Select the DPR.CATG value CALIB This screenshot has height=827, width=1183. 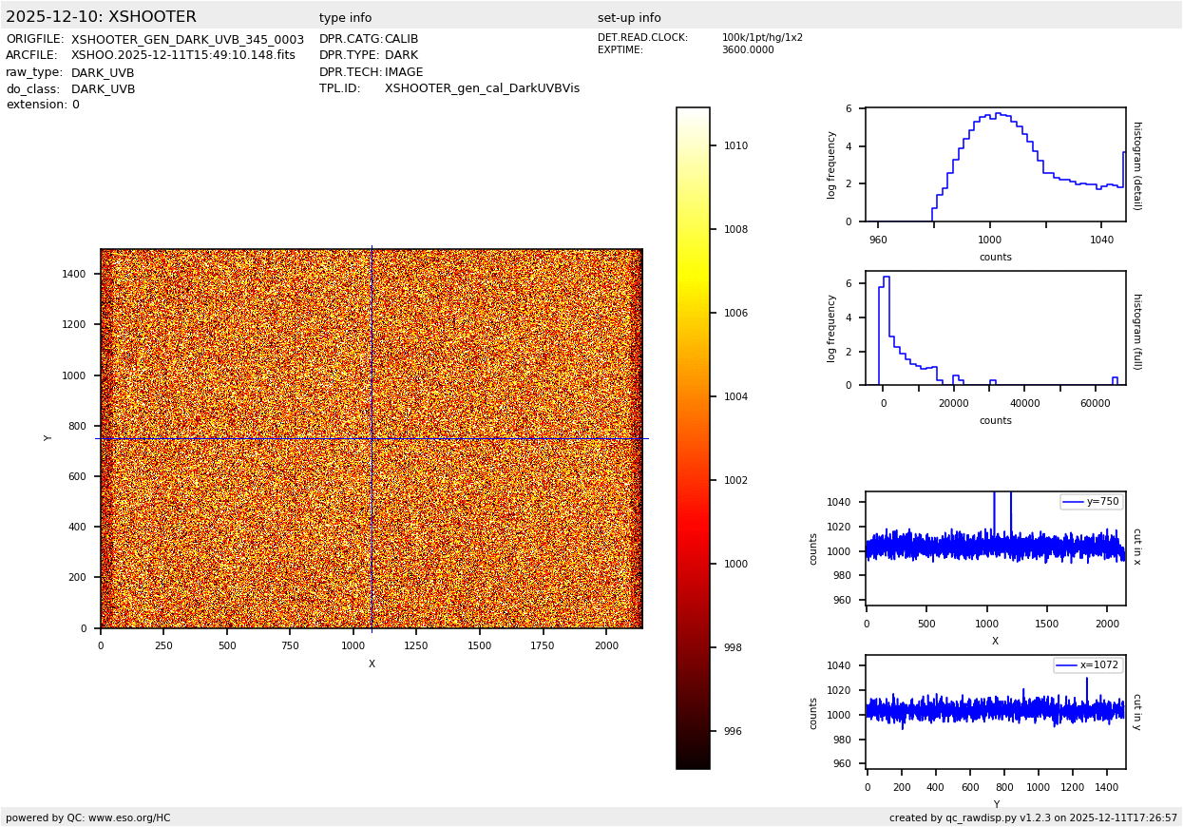[401, 40]
